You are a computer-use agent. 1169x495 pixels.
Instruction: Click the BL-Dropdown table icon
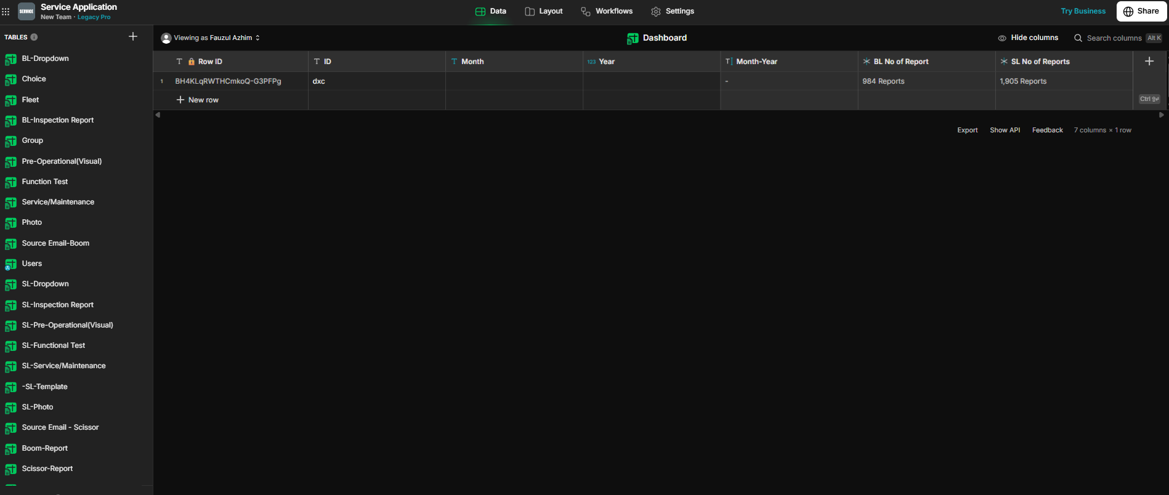(x=10, y=59)
